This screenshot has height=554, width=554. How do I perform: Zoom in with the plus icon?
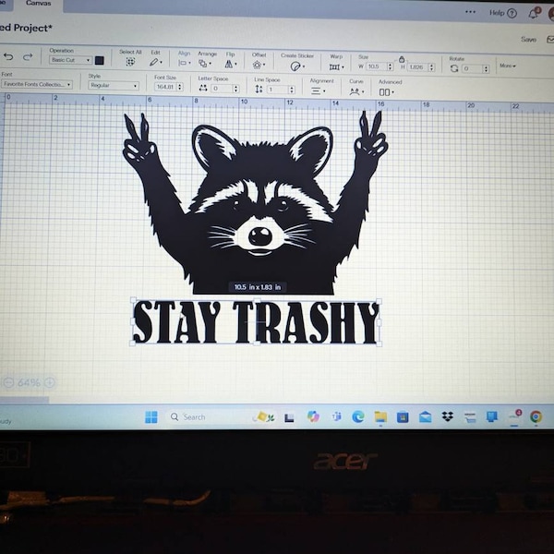[x=50, y=382]
